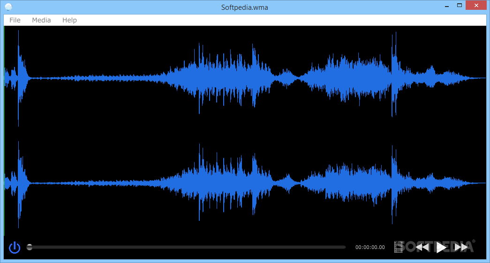The image size is (490, 263).
Task: Click the filmstrip video icon
Action: click(x=398, y=247)
